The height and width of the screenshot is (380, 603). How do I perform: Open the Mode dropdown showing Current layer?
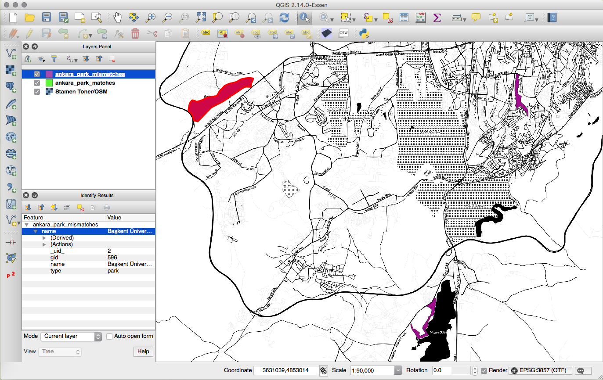click(72, 337)
